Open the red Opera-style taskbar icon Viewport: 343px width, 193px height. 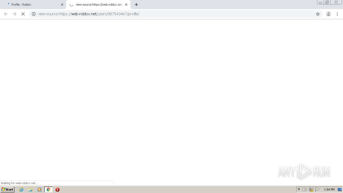[57, 190]
